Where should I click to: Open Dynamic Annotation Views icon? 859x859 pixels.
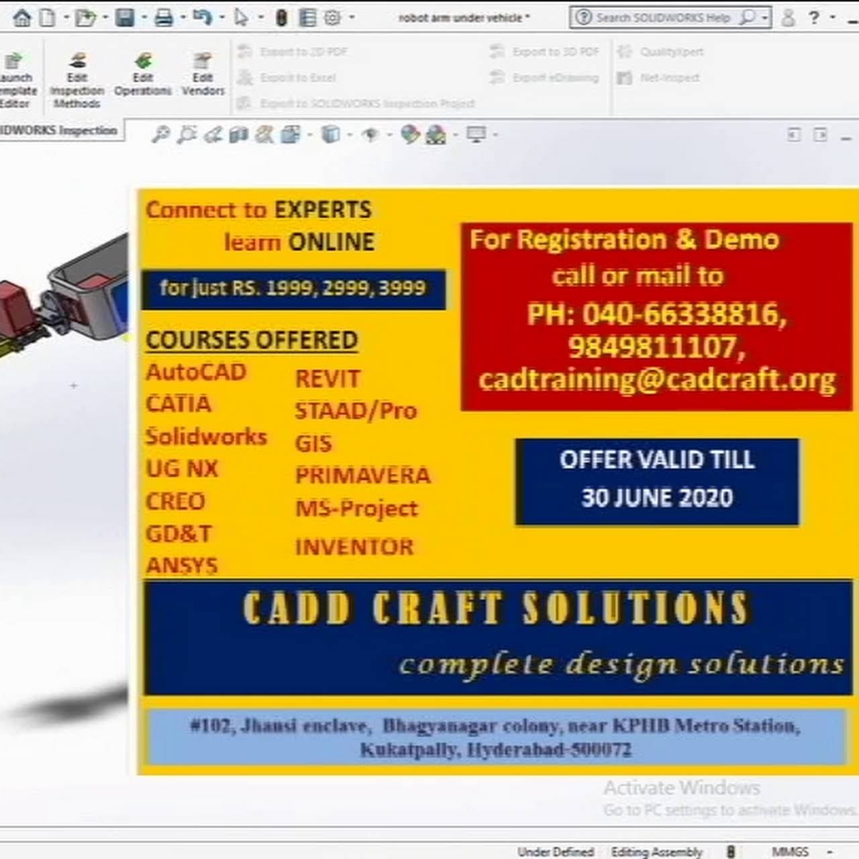pos(264,135)
